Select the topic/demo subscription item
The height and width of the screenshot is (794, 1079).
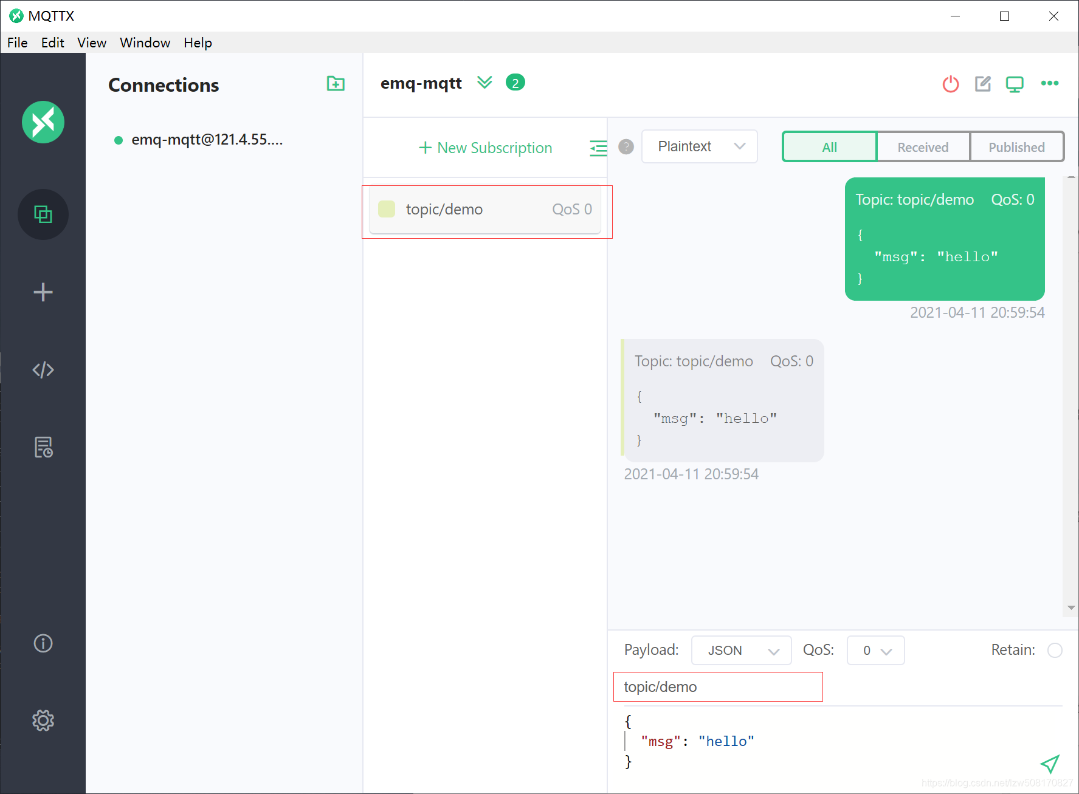485,210
